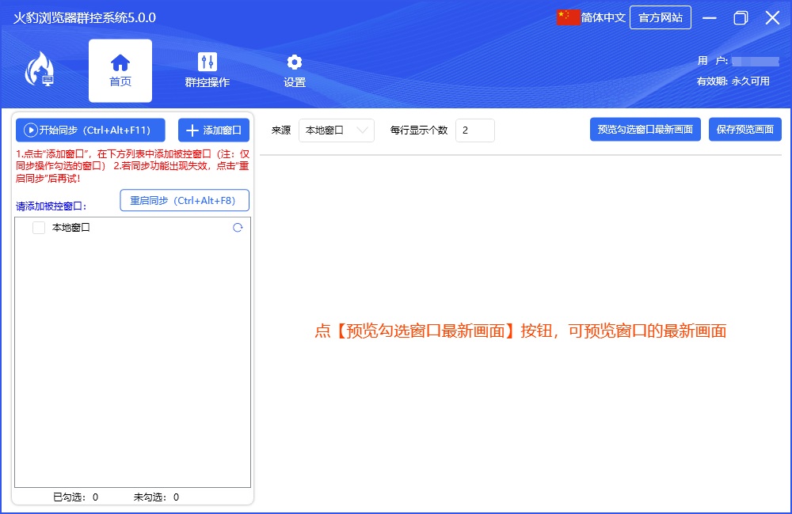
Task: Click the 每行显示个数 input field
Action: (474, 130)
